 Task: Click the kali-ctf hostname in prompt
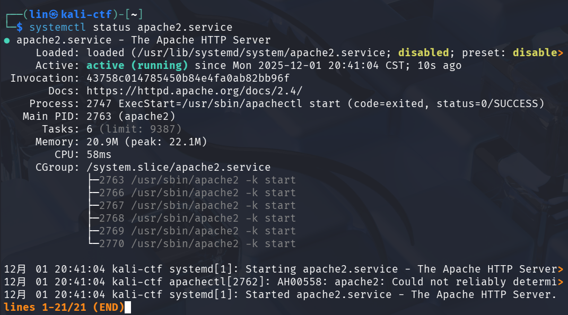pos(86,14)
